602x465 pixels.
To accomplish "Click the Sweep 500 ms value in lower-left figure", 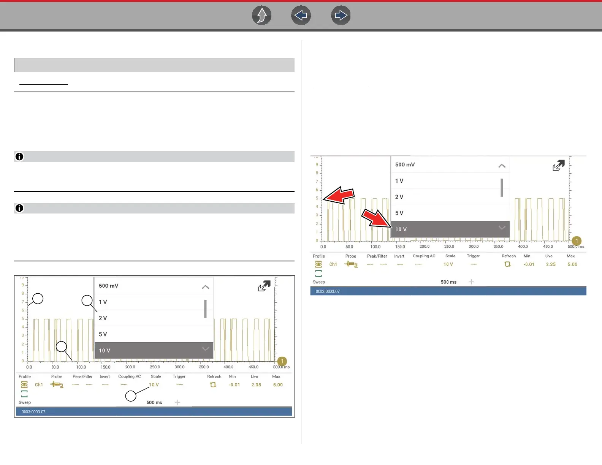I will [154, 403].
